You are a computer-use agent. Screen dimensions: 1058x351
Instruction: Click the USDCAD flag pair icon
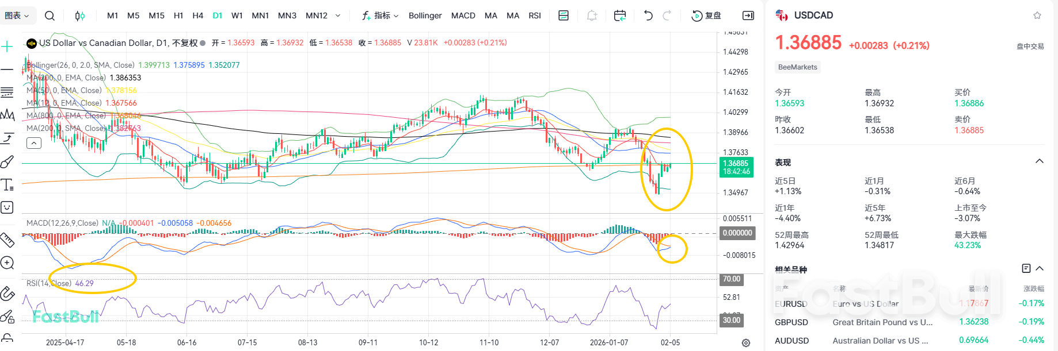(x=782, y=16)
